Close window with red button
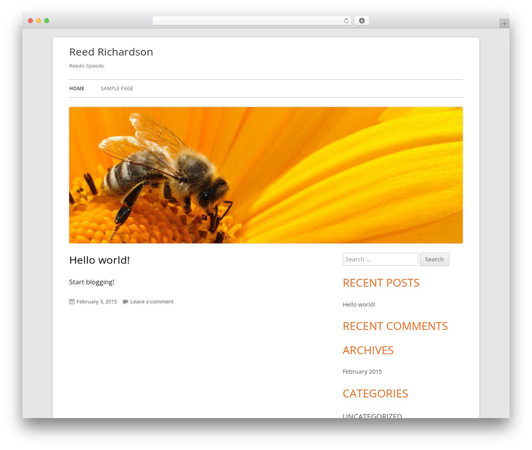This screenshot has width=532, height=450. (30, 21)
